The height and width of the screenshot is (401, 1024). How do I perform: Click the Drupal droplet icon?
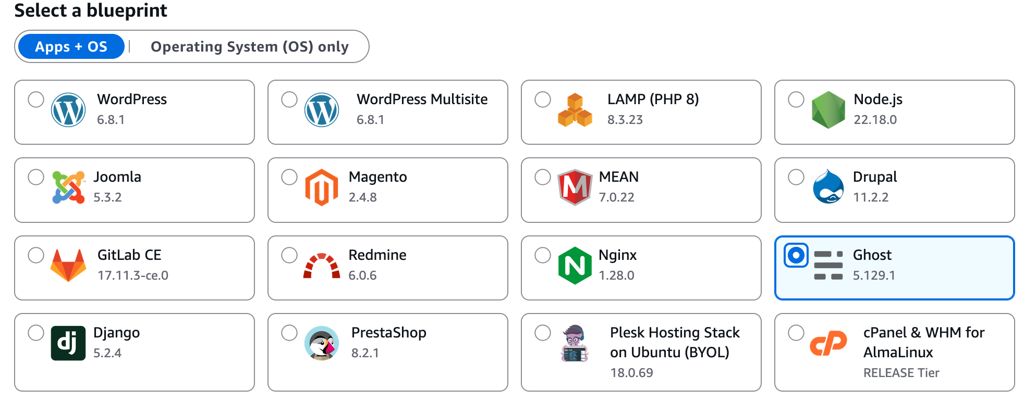tap(828, 187)
